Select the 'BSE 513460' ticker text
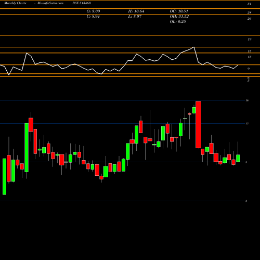Viewport: 260px width, 260px height. tap(82, 3)
